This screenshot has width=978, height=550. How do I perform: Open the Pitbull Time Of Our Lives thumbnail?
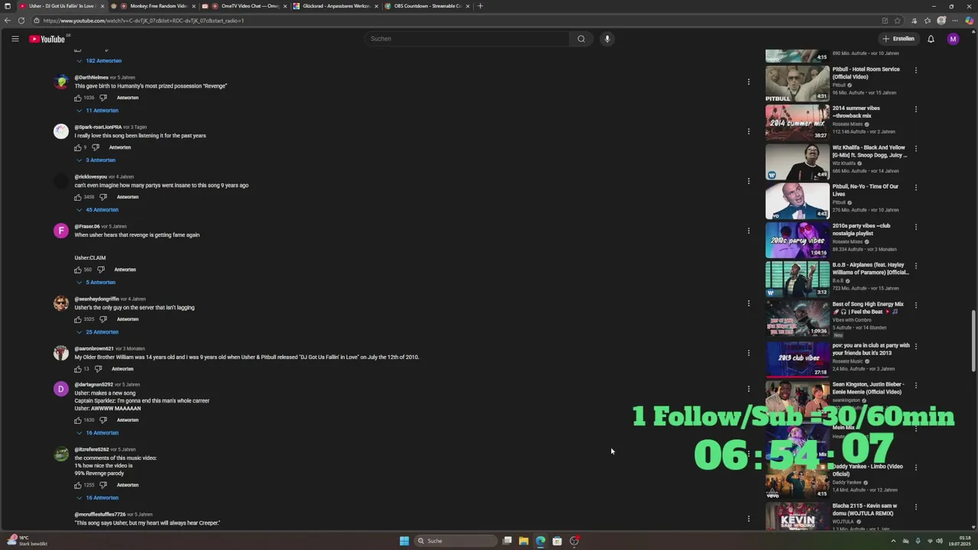tap(797, 201)
